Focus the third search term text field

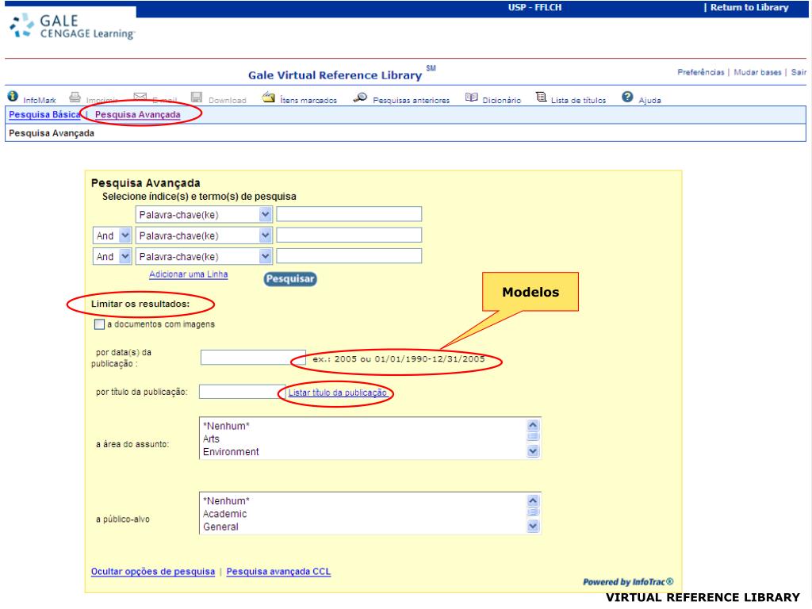pyautogui.click(x=349, y=256)
